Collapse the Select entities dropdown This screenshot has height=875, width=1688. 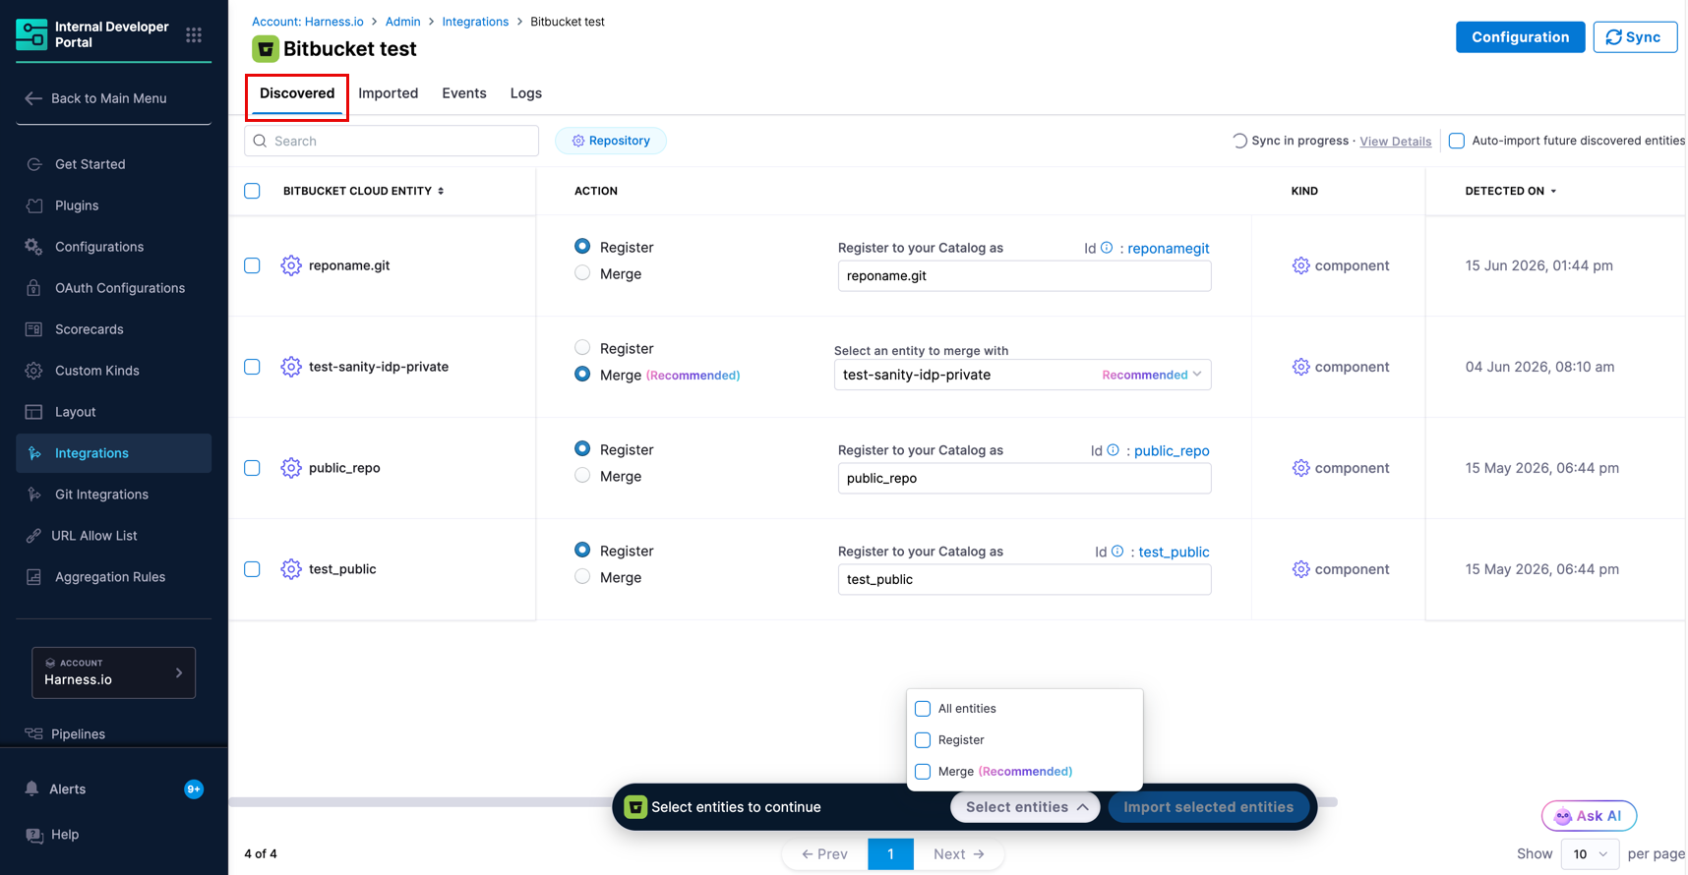click(x=1025, y=807)
